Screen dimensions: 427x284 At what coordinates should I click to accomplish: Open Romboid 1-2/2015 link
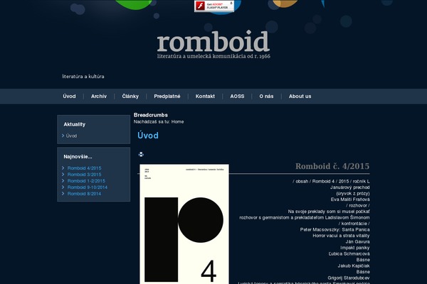pos(86,181)
